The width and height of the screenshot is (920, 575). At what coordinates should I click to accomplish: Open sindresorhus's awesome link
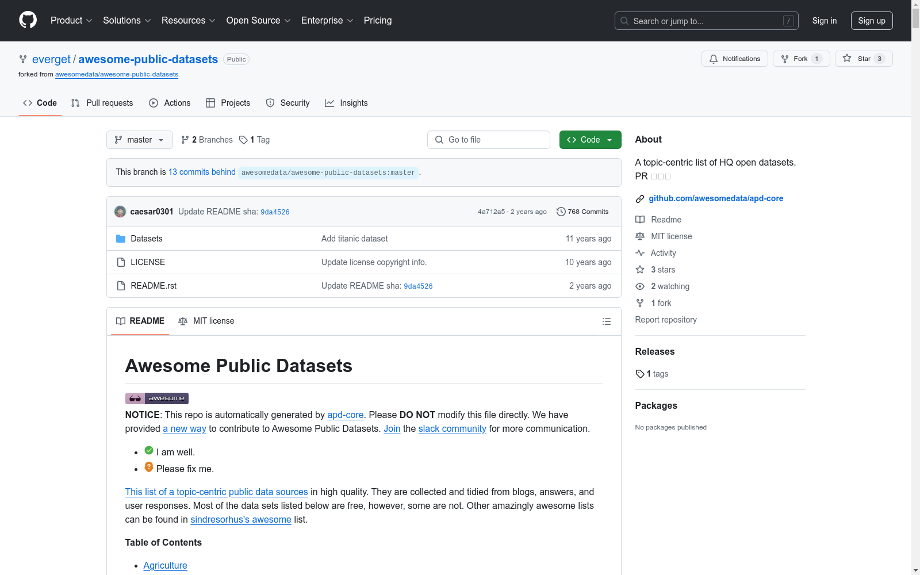point(241,519)
